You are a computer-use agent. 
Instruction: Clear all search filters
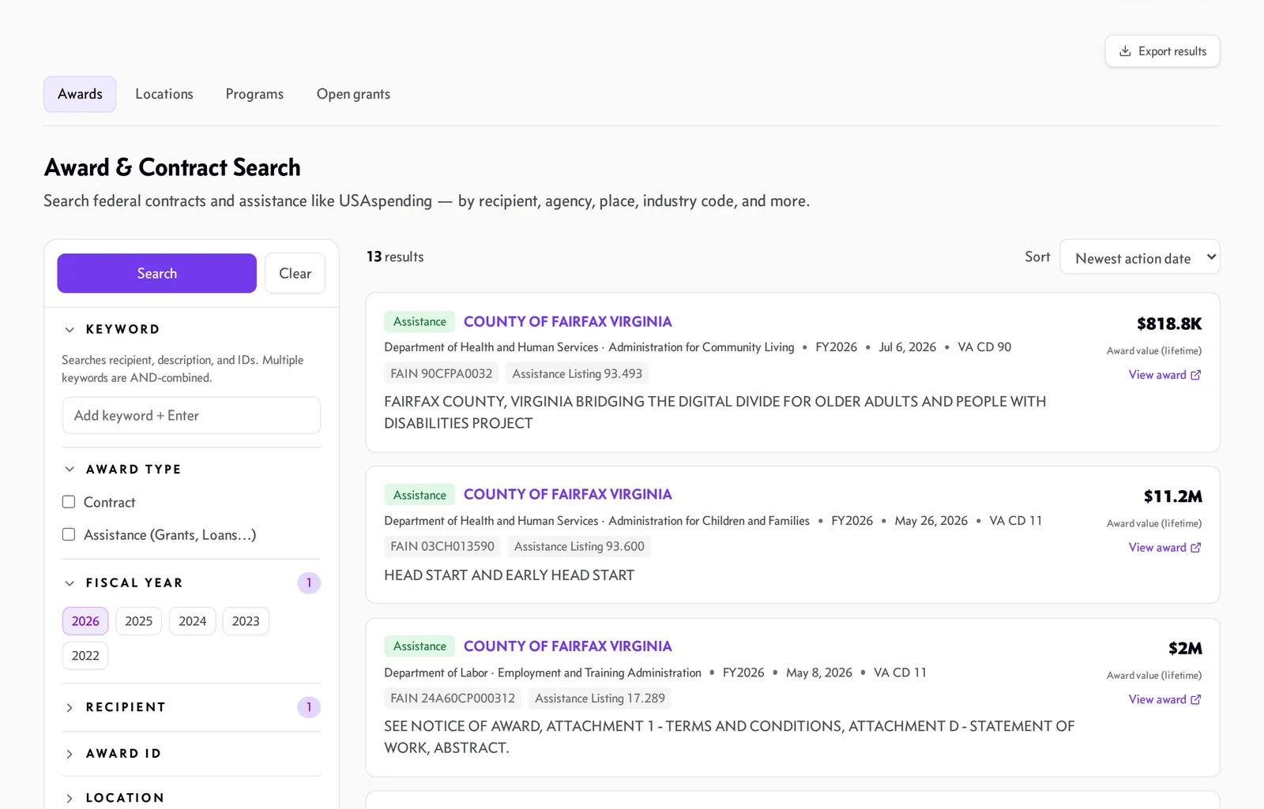[x=295, y=273]
